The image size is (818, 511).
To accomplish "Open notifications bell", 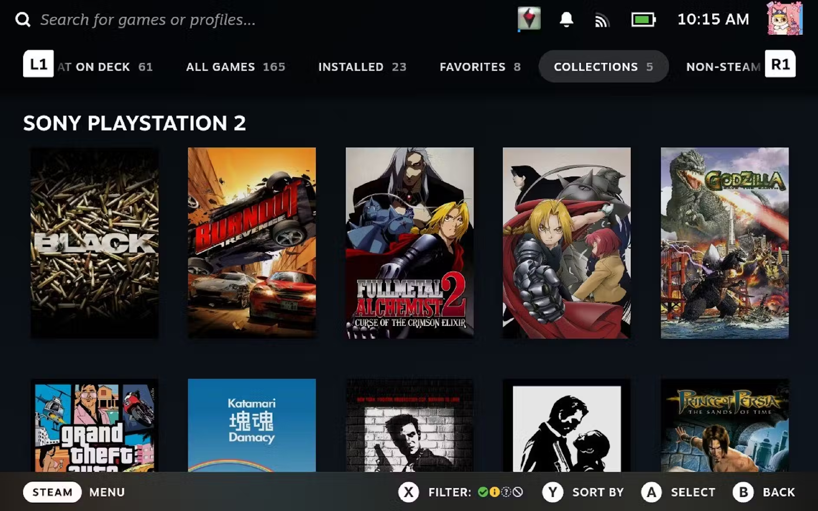I will point(566,19).
